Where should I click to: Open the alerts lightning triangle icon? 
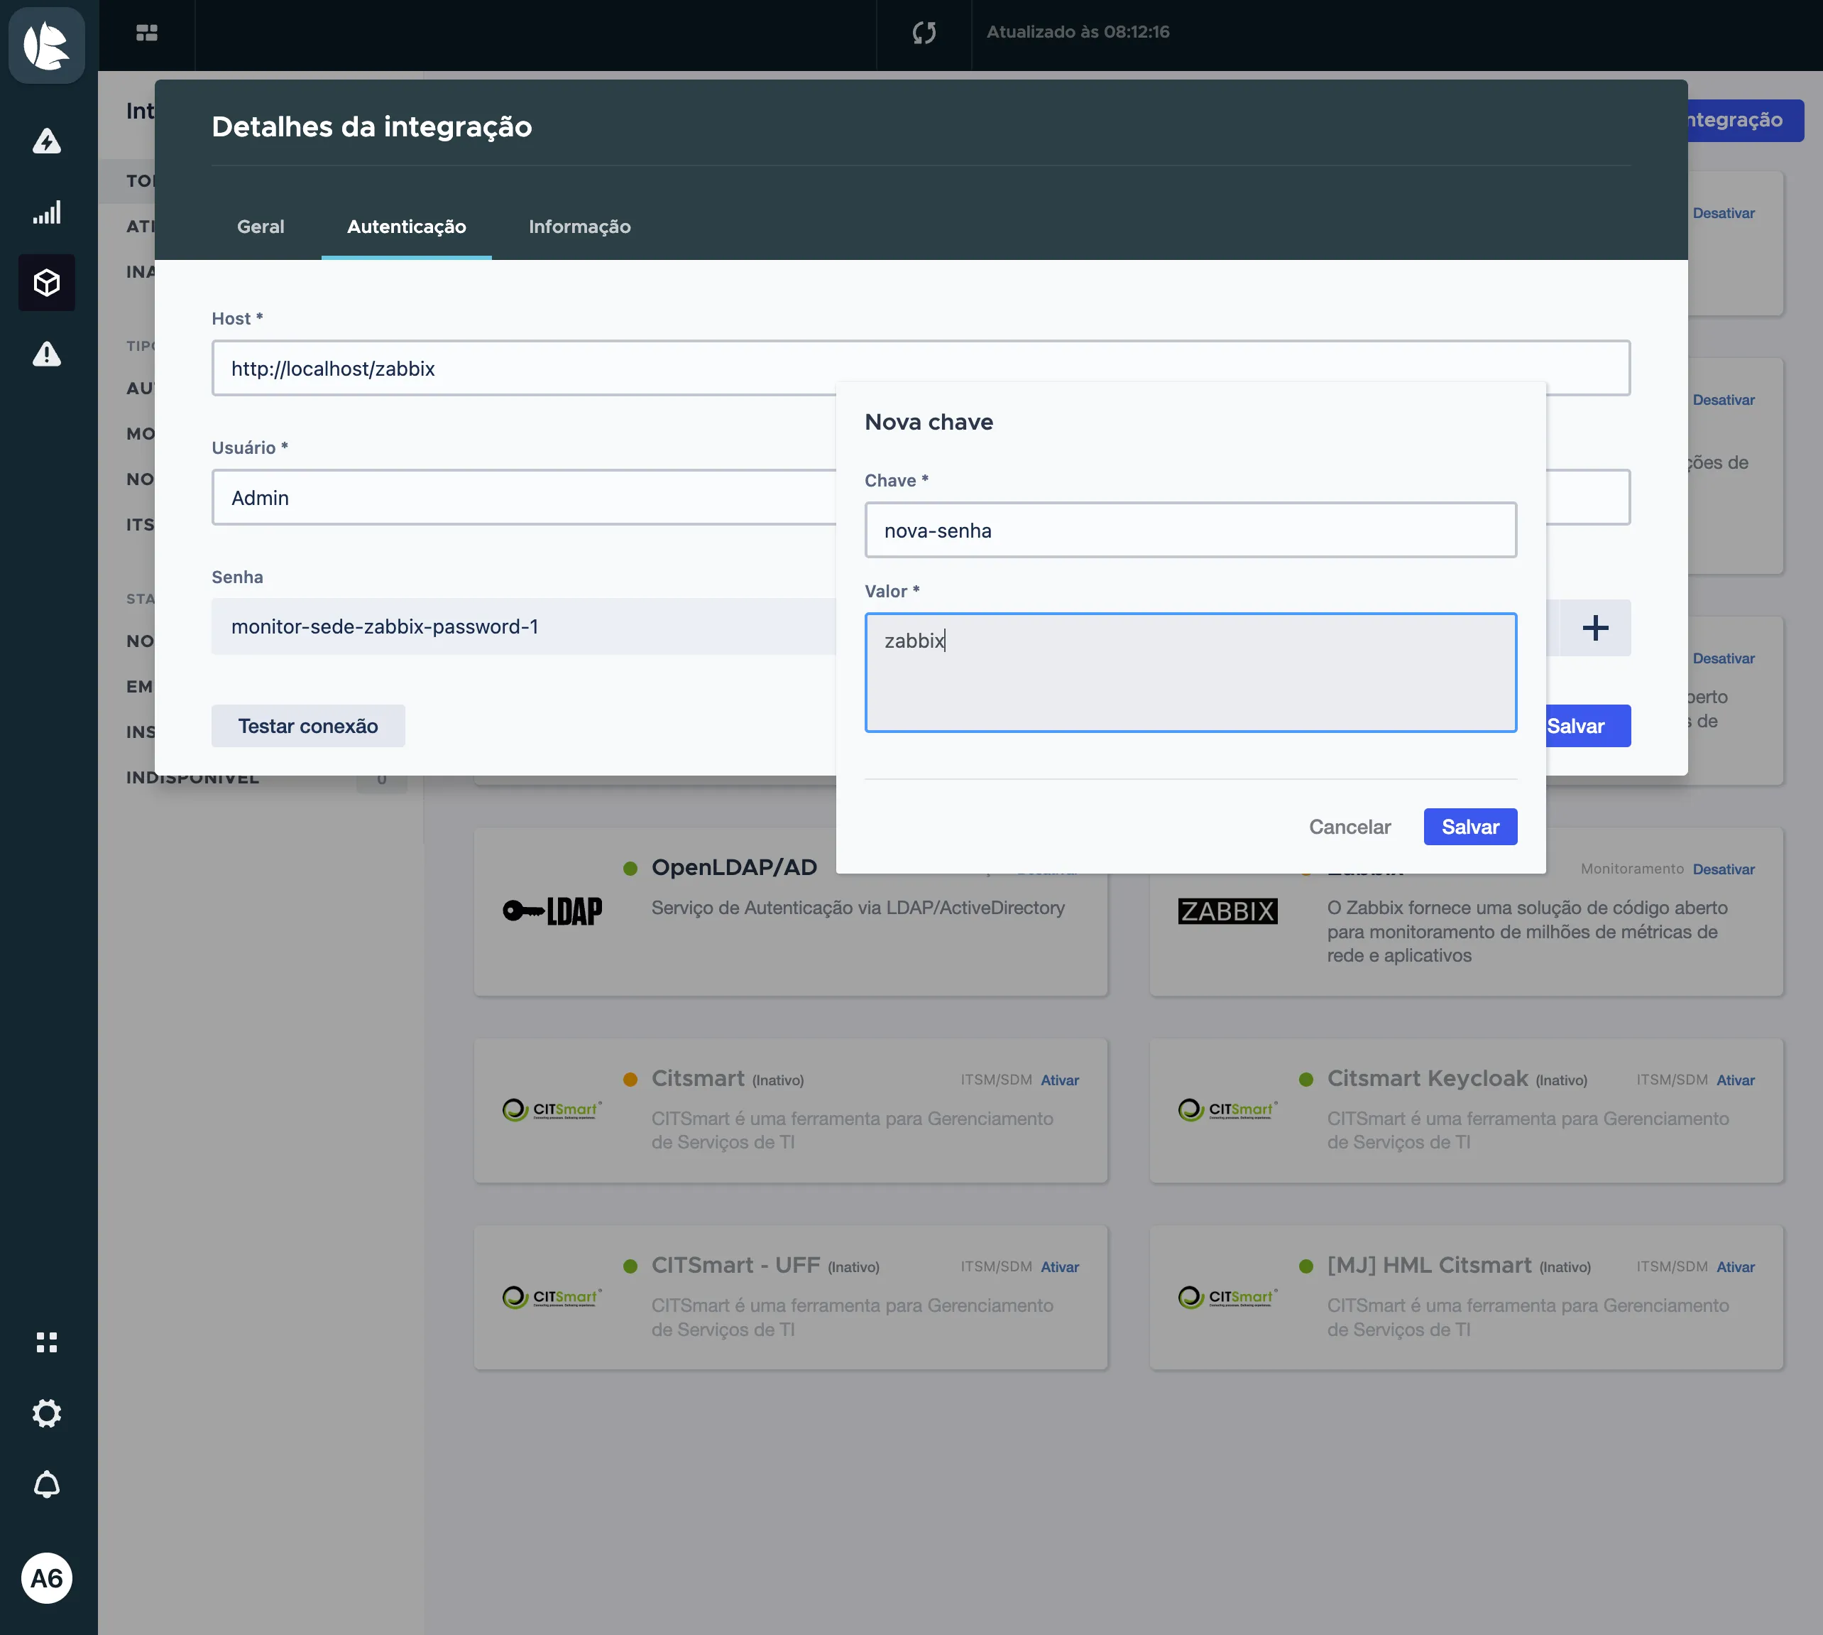pyautogui.click(x=47, y=141)
